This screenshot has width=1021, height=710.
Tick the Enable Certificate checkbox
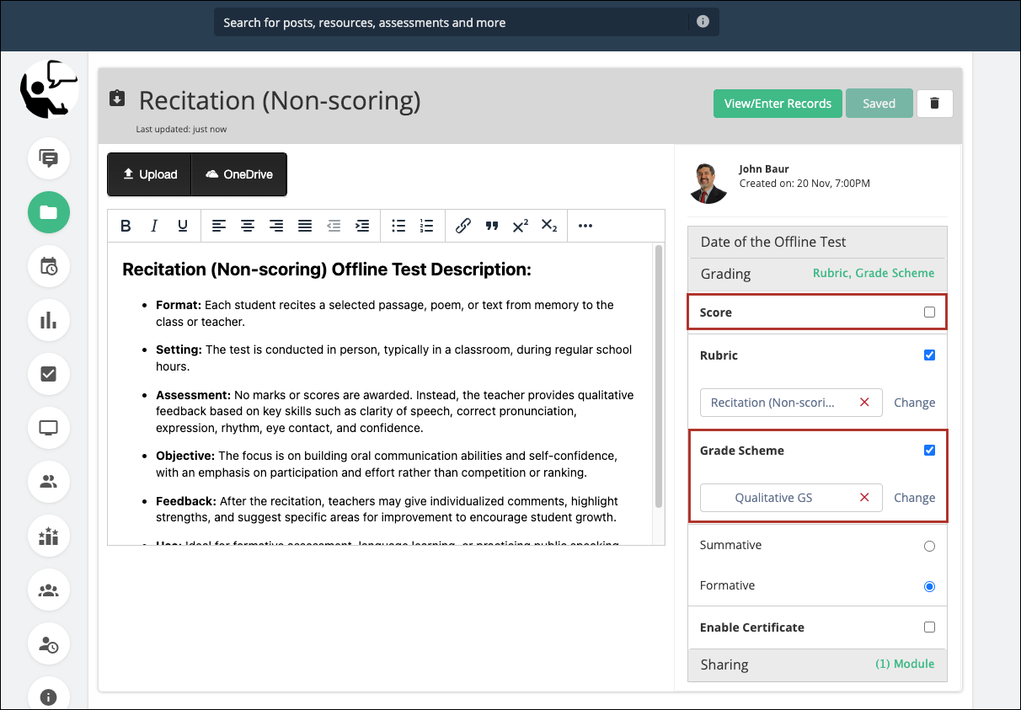[929, 627]
